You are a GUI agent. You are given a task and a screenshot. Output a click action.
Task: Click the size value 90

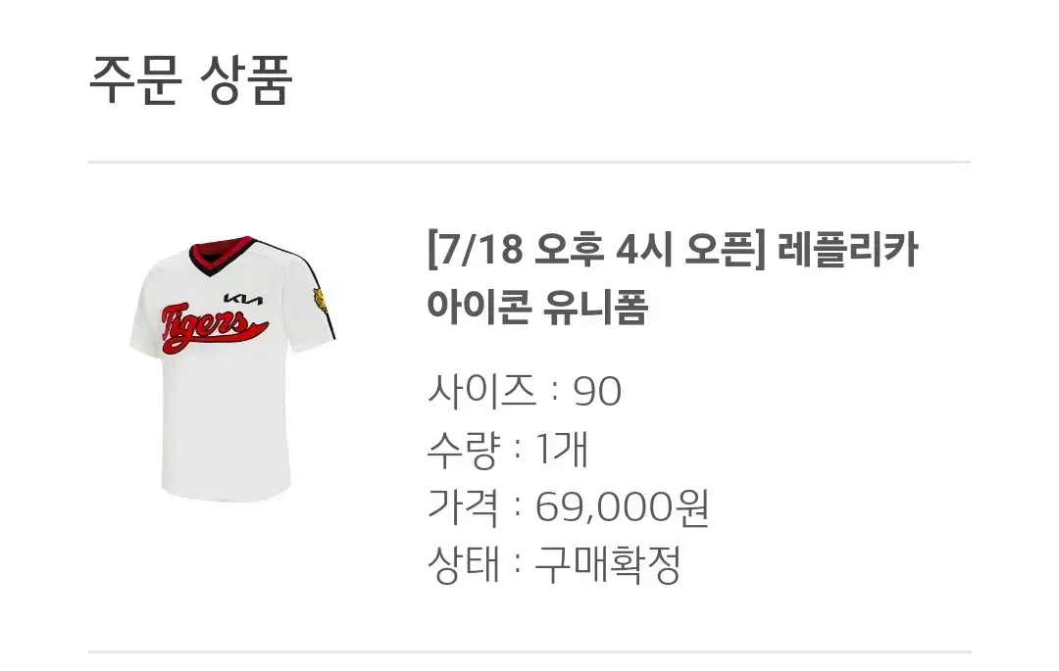597,391
